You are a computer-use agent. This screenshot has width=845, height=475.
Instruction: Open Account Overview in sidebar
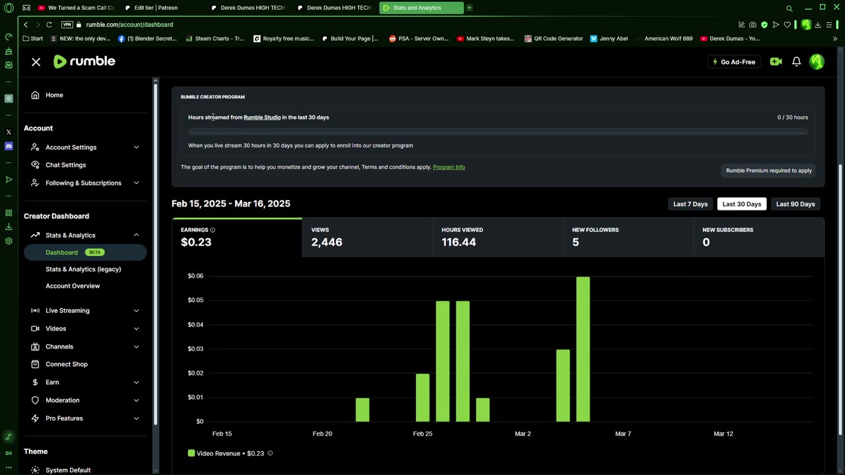73,286
